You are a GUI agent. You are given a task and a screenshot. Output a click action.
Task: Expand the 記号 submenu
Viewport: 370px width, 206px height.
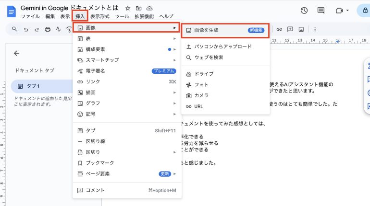click(127, 114)
